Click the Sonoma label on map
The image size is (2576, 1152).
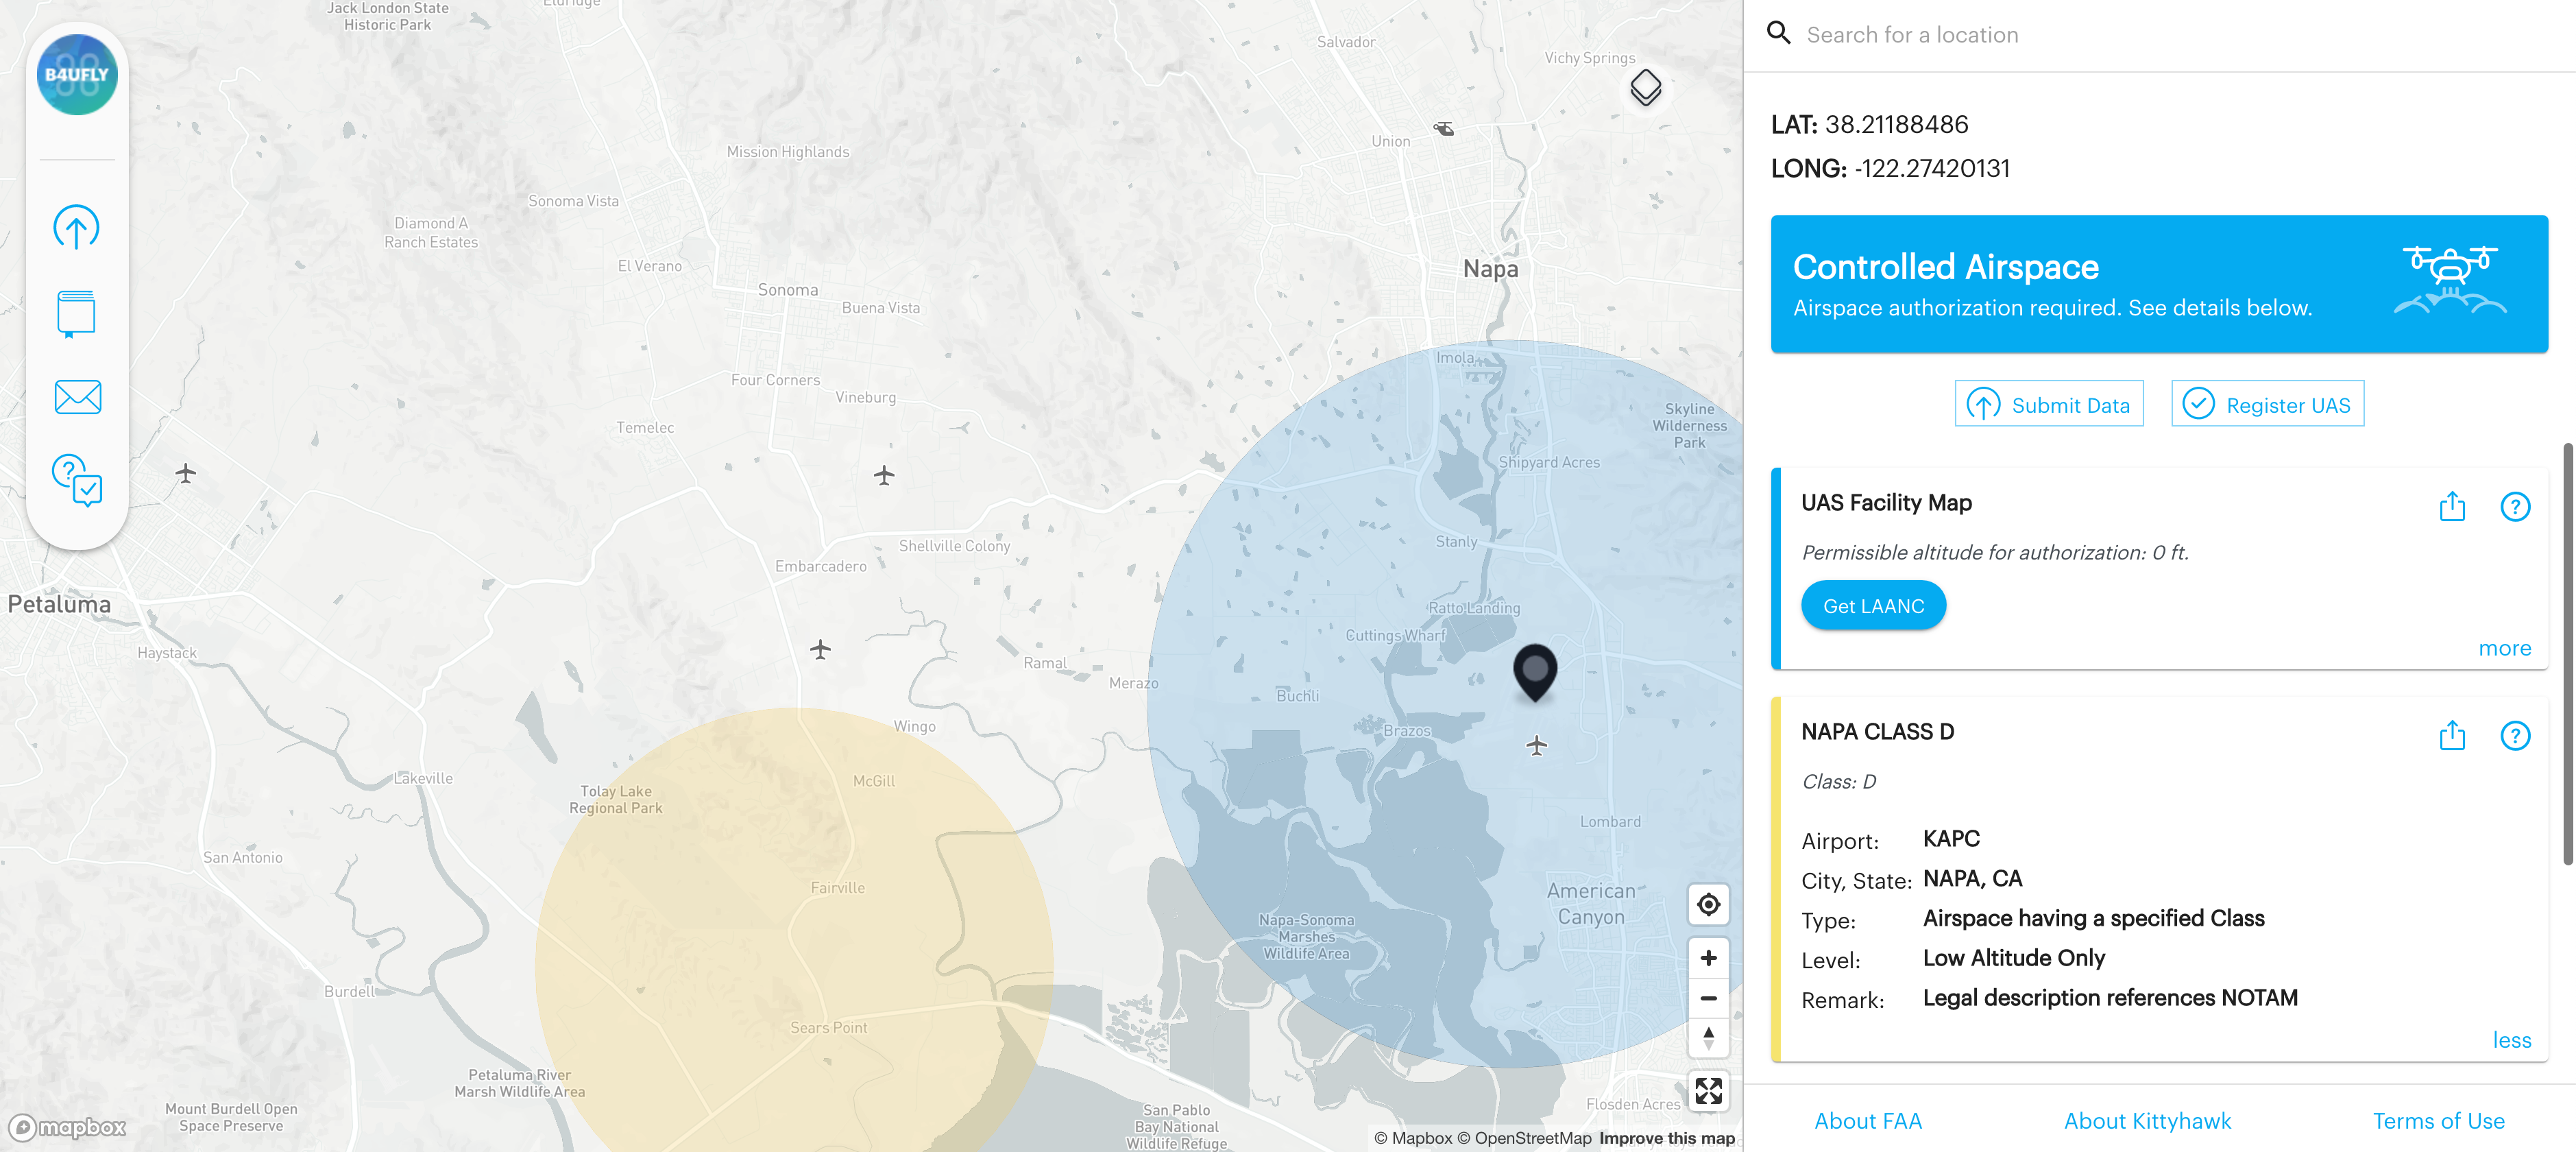787,290
